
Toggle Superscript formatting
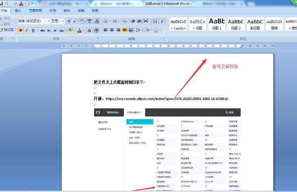tap(55, 31)
